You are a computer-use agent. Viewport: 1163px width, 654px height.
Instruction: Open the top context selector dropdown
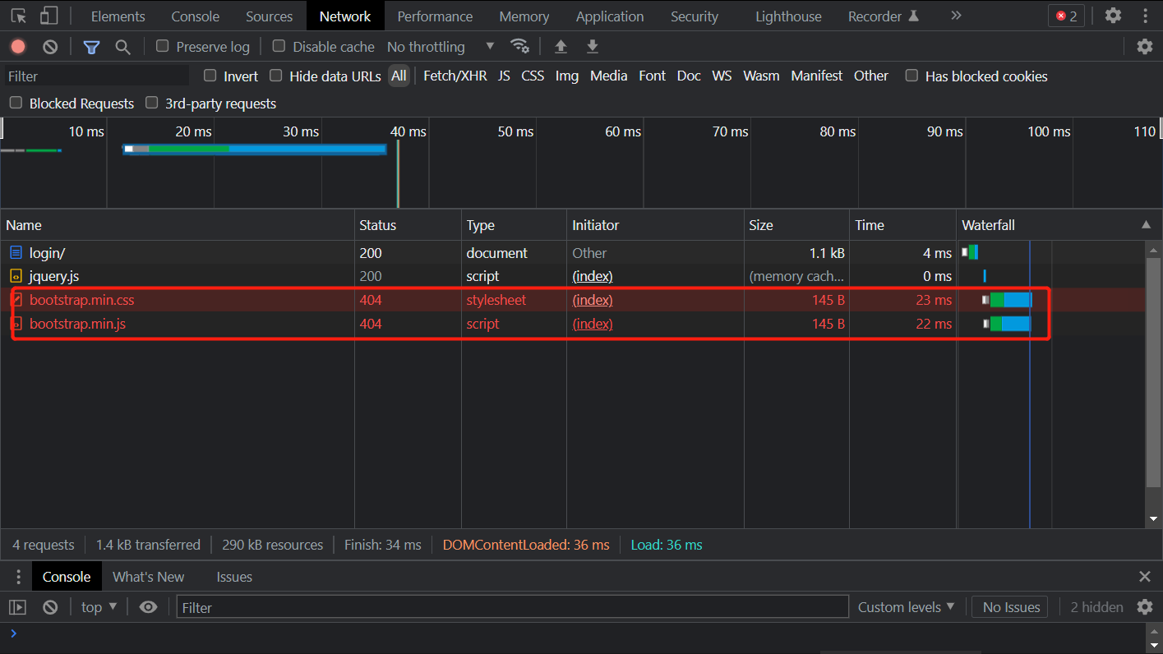[99, 607]
